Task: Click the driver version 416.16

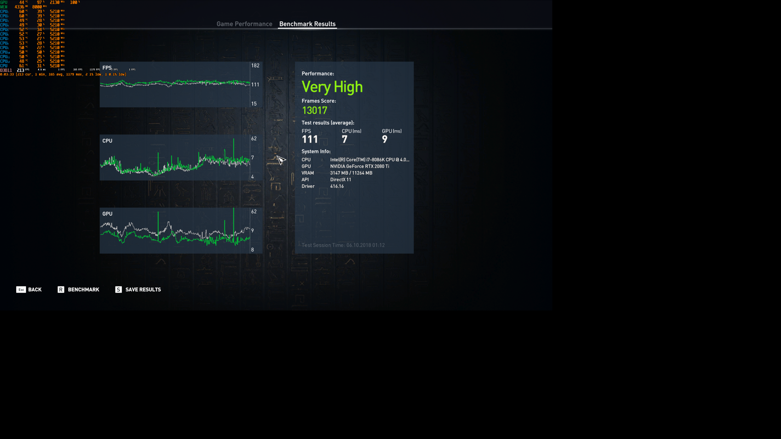Action: (337, 186)
